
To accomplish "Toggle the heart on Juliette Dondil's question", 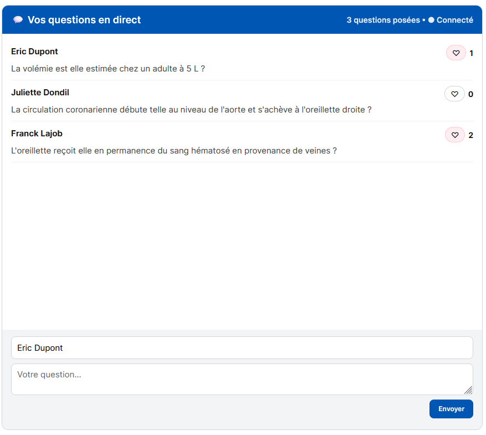I will tap(454, 94).
